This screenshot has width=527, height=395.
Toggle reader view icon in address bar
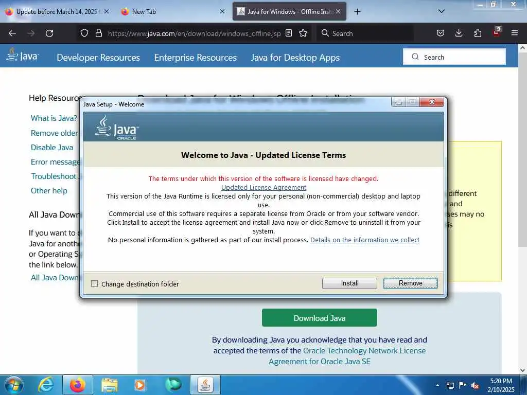pyautogui.click(x=288, y=33)
